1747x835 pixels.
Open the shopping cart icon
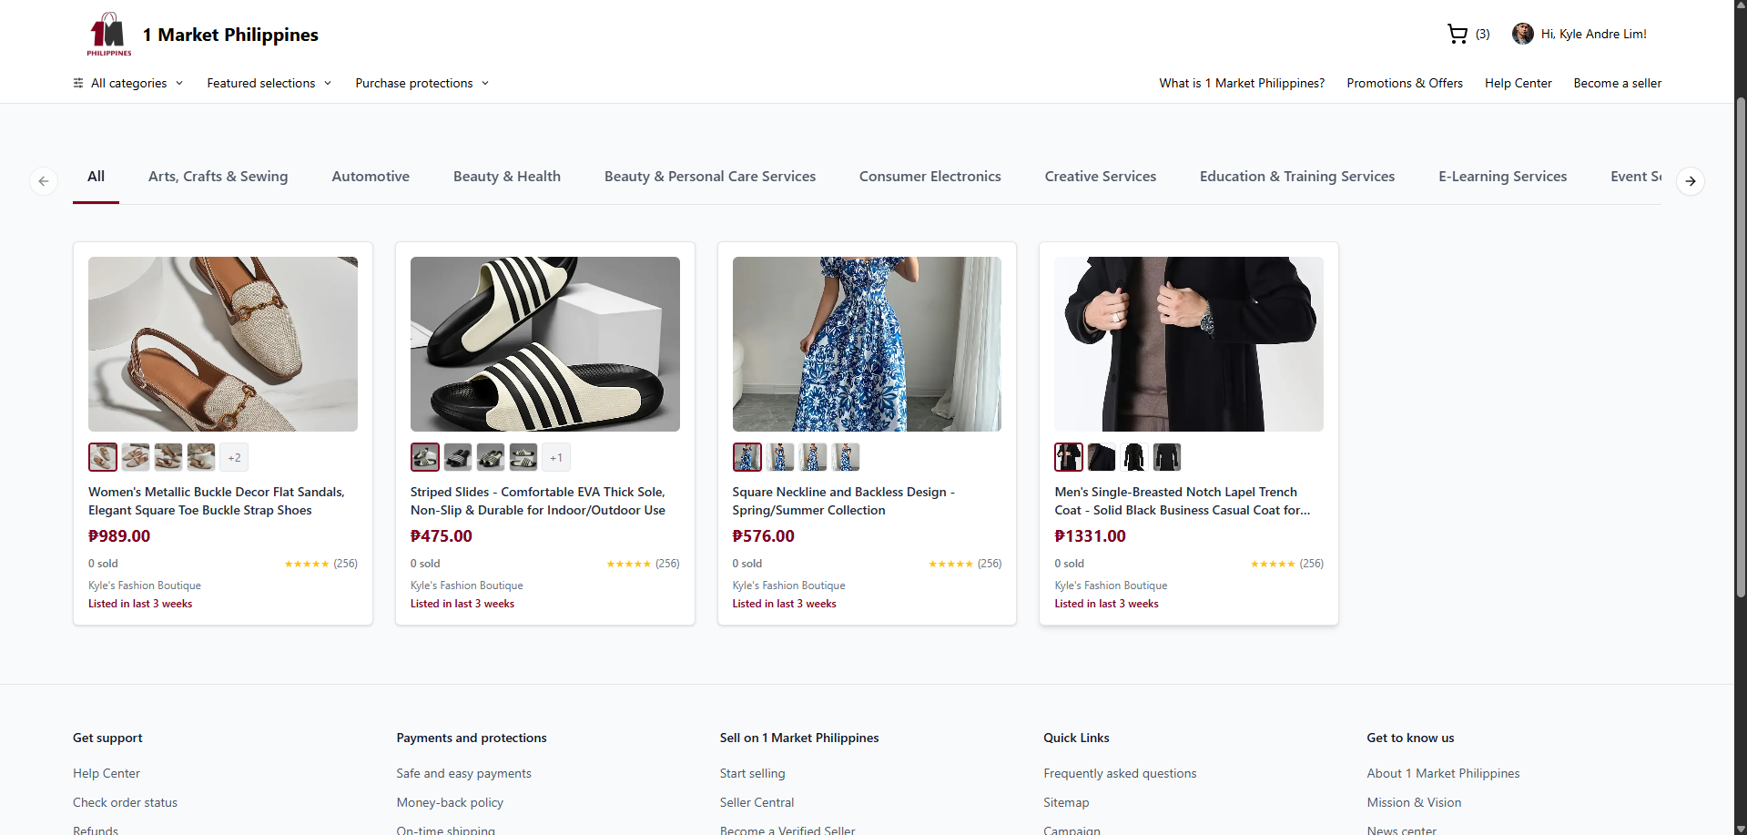[x=1457, y=34]
